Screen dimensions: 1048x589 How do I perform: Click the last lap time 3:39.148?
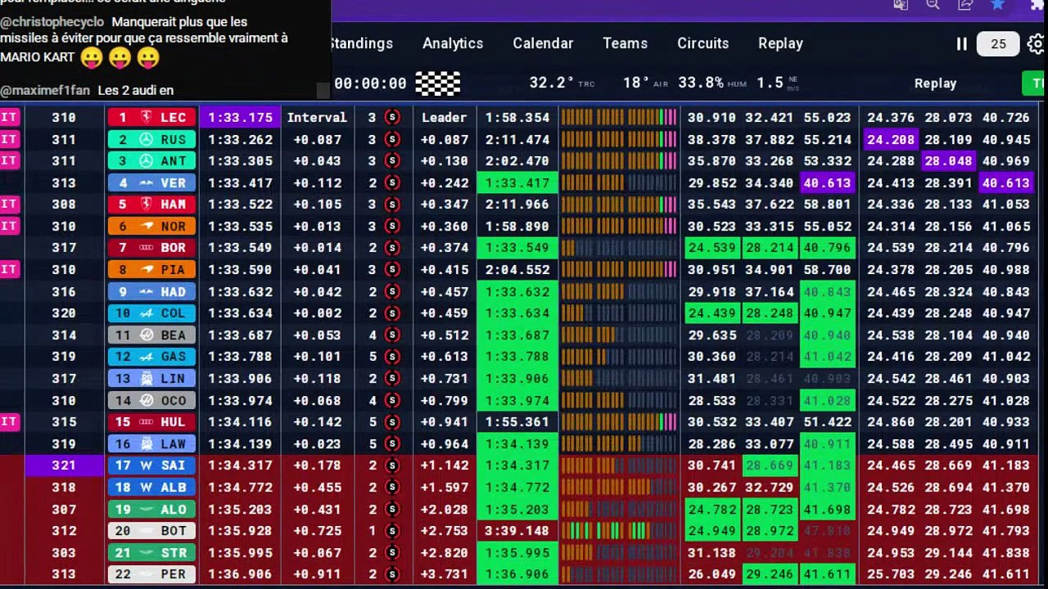(x=517, y=530)
